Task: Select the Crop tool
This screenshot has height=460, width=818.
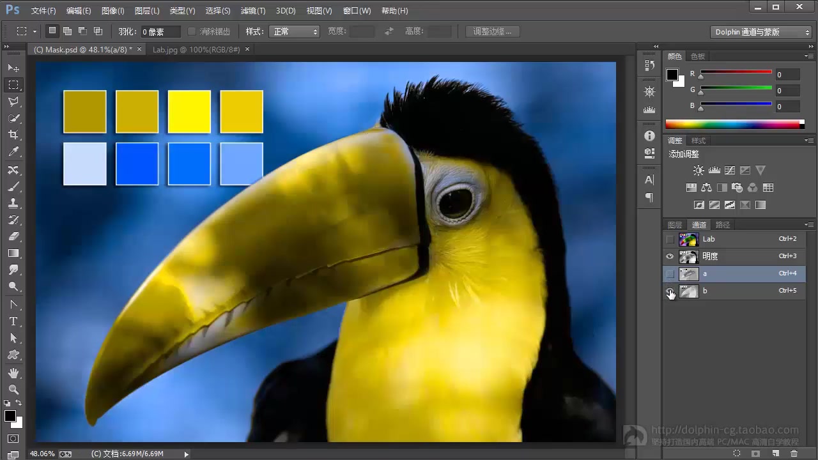Action: click(13, 135)
